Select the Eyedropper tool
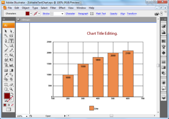This screenshot has width=169, height=119. click(x=6, y=75)
